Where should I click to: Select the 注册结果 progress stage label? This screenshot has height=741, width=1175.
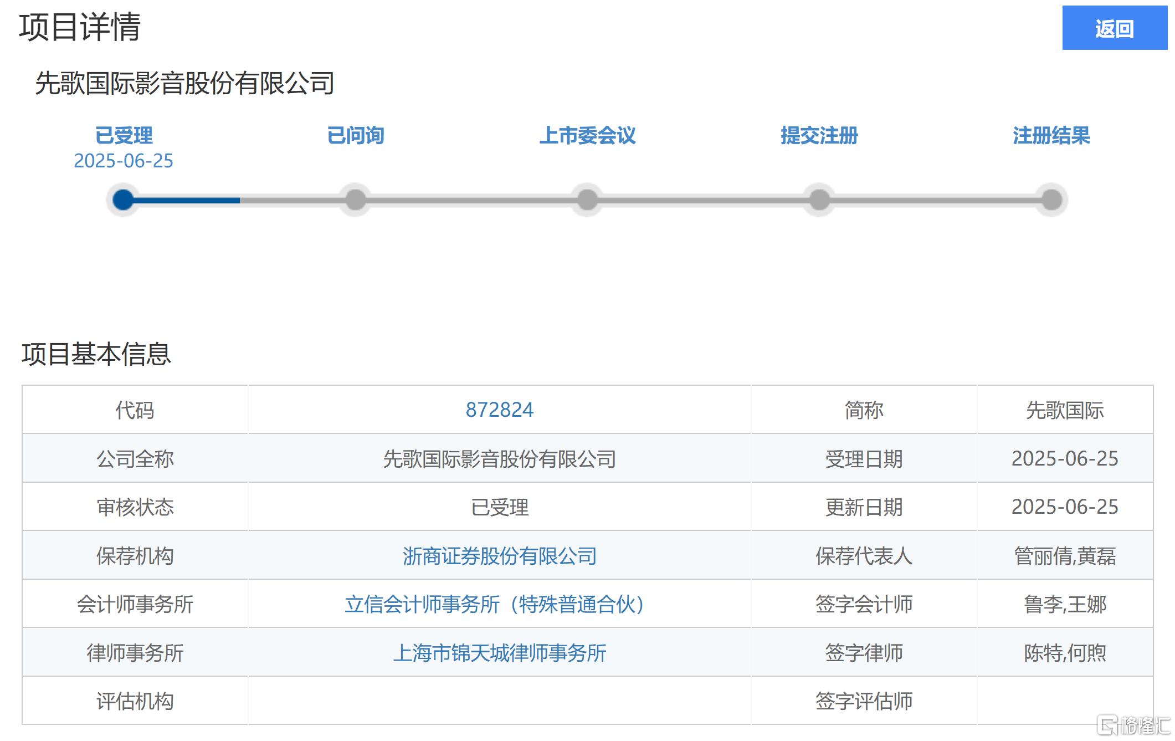[1051, 136]
